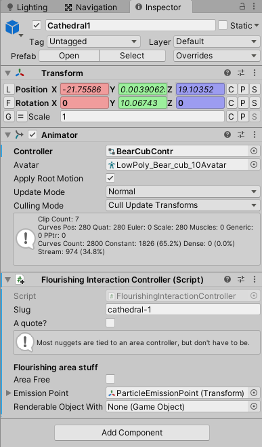Open Transform presets slider icon
262x447 pixels.
click(241, 73)
